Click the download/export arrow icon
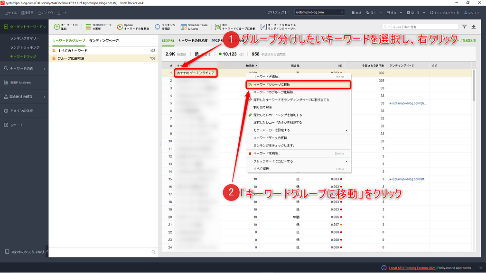 [473, 27]
